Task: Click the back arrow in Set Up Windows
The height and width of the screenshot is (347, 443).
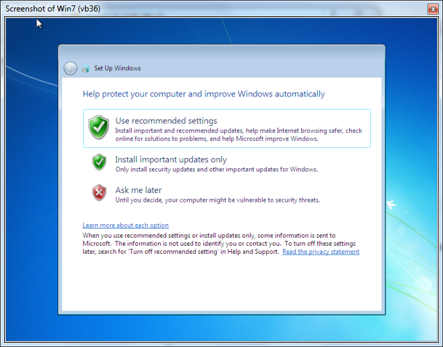Action: pyautogui.click(x=70, y=68)
